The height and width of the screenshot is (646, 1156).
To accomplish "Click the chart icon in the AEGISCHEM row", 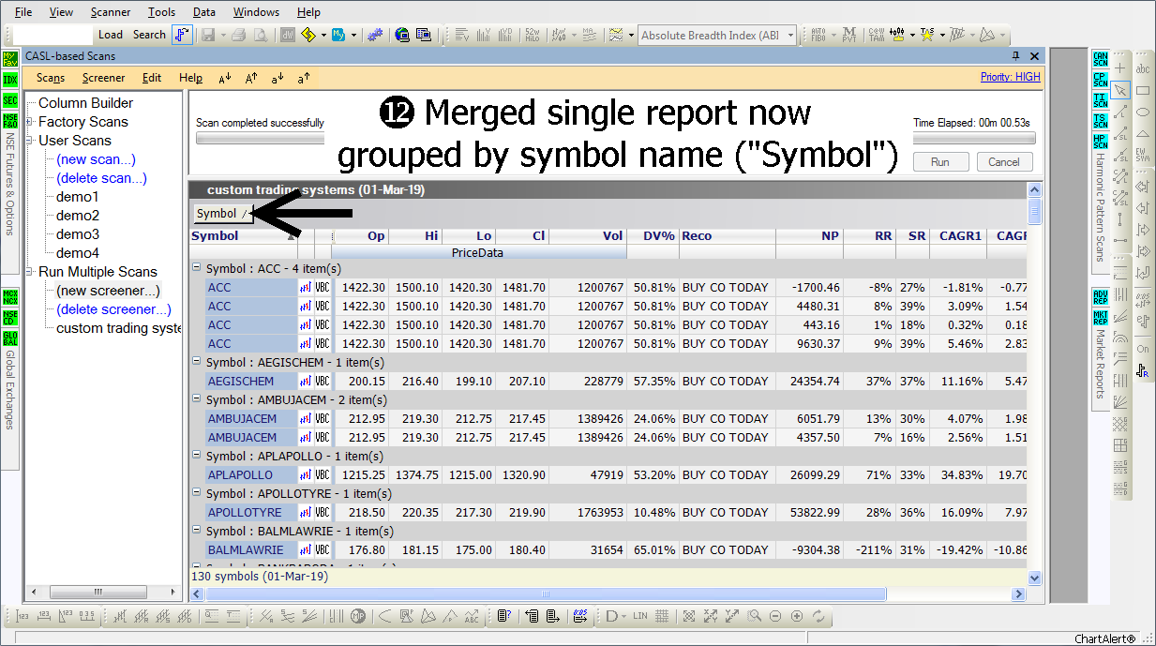I will coord(306,382).
